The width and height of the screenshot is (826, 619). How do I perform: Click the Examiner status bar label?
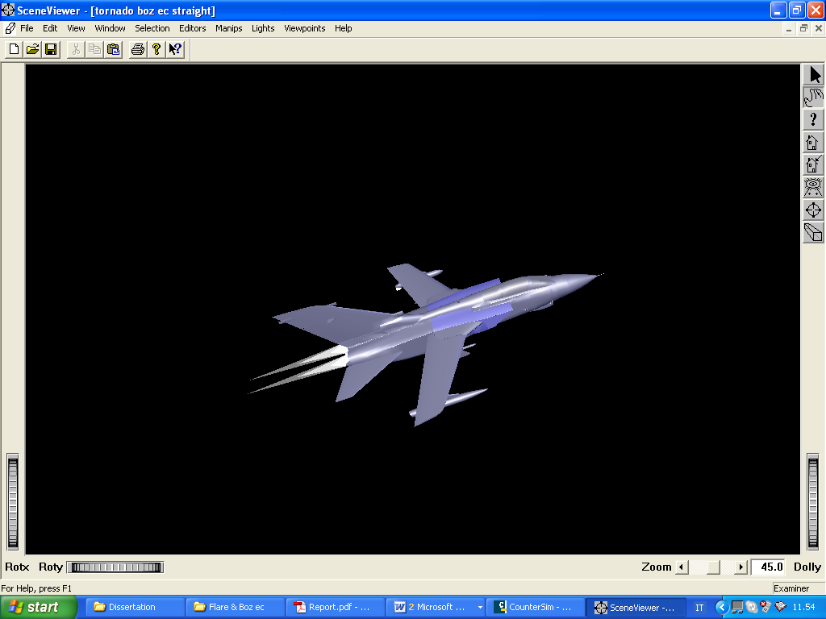click(x=791, y=588)
